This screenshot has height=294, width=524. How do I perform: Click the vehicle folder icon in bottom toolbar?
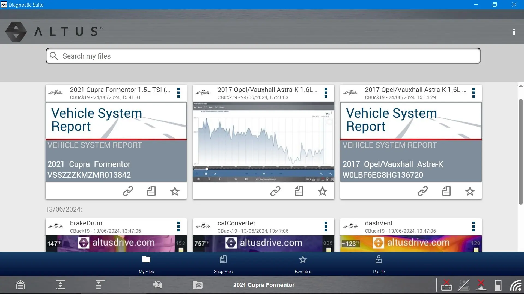[x=198, y=285]
